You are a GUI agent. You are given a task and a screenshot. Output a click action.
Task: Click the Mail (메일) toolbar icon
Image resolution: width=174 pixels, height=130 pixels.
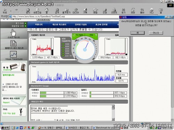click(95, 11)
